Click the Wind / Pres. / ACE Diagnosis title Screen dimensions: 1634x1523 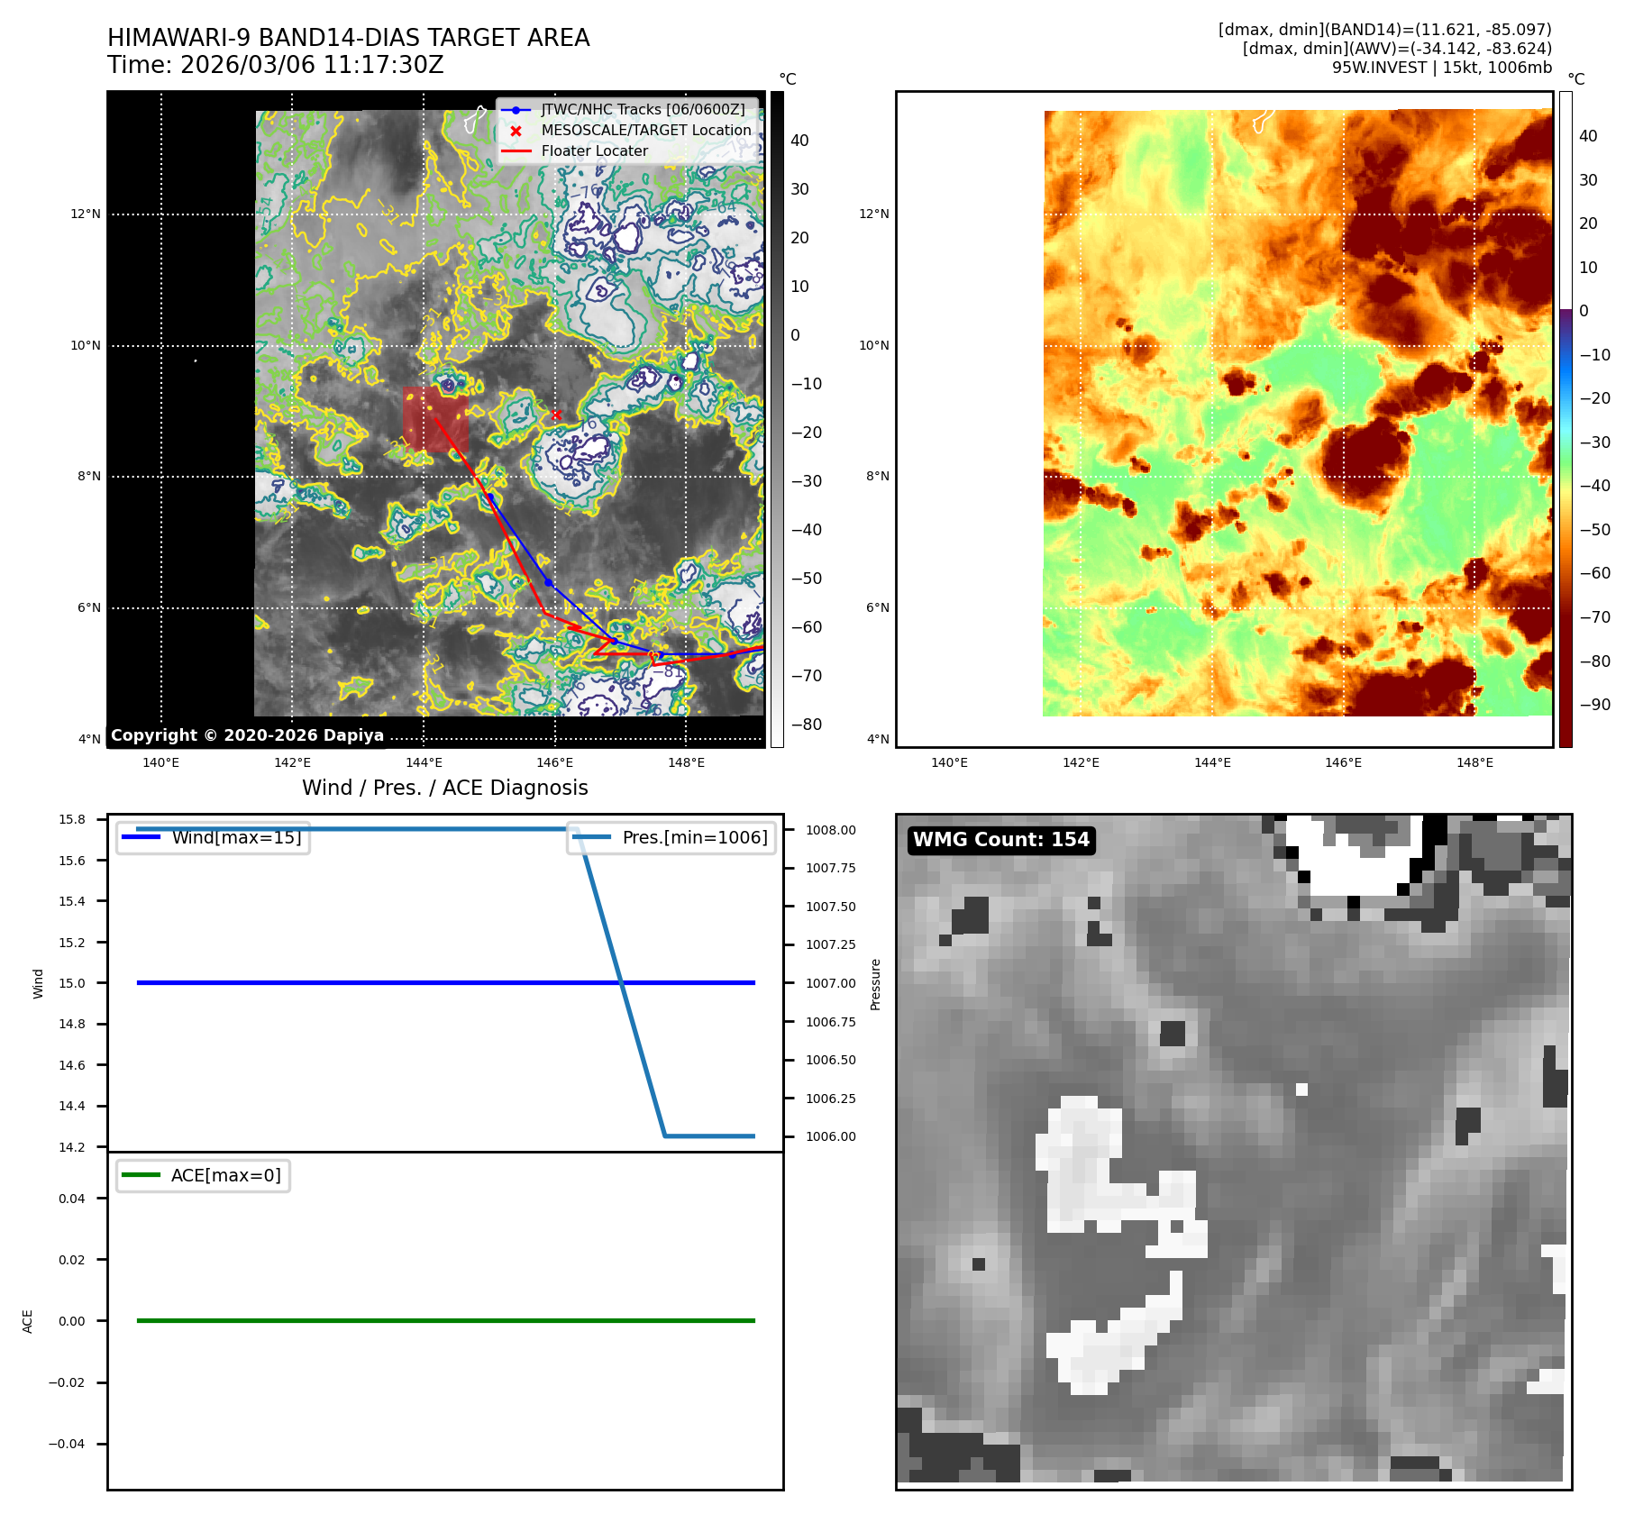(x=445, y=788)
